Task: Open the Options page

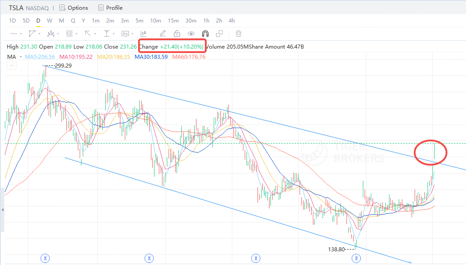Action: (78, 8)
